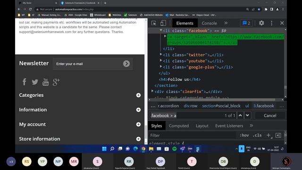302x170 pixels.
Task: Expand the Categories footer section
Action: (x=138, y=95)
